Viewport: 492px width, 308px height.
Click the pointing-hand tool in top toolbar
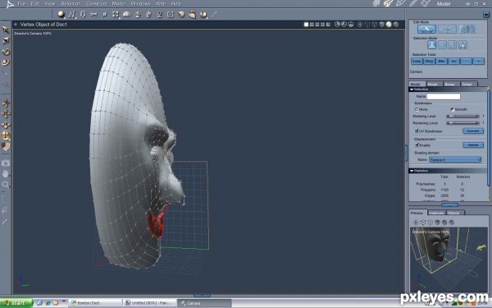pyautogui.click(x=148, y=14)
